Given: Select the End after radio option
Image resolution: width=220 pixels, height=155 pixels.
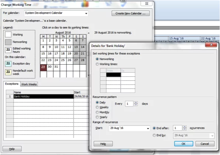Looking at the screenshot, I should (x=154, y=128).
